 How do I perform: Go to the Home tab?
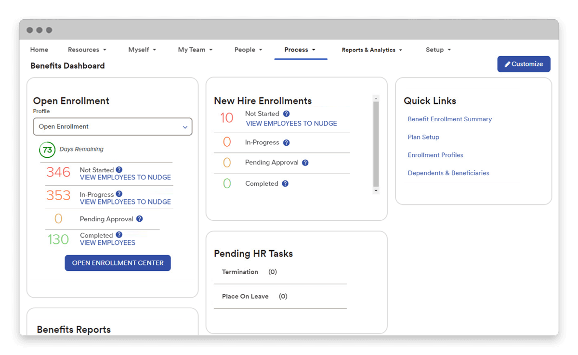coord(39,50)
